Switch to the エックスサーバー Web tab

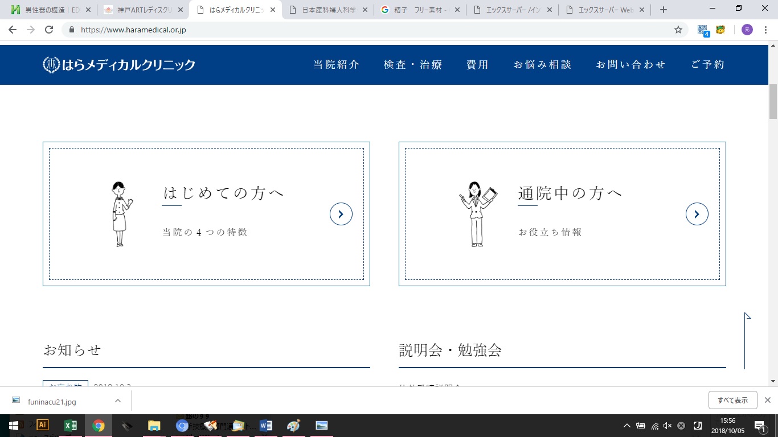point(605,10)
